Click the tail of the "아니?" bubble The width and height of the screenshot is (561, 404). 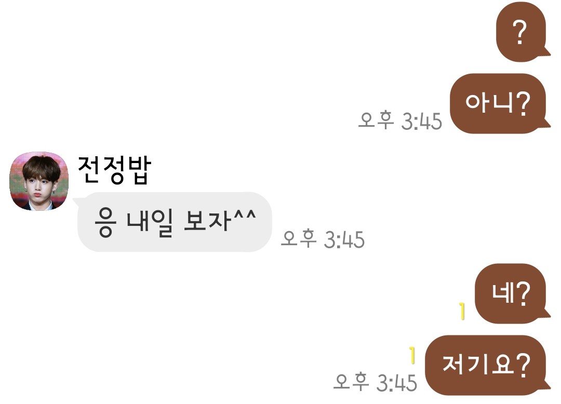pyautogui.click(x=547, y=123)
